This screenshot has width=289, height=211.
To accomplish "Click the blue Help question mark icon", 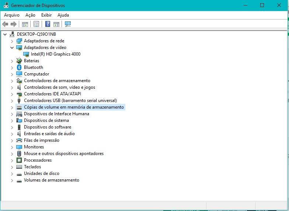I will pos(48,24).
